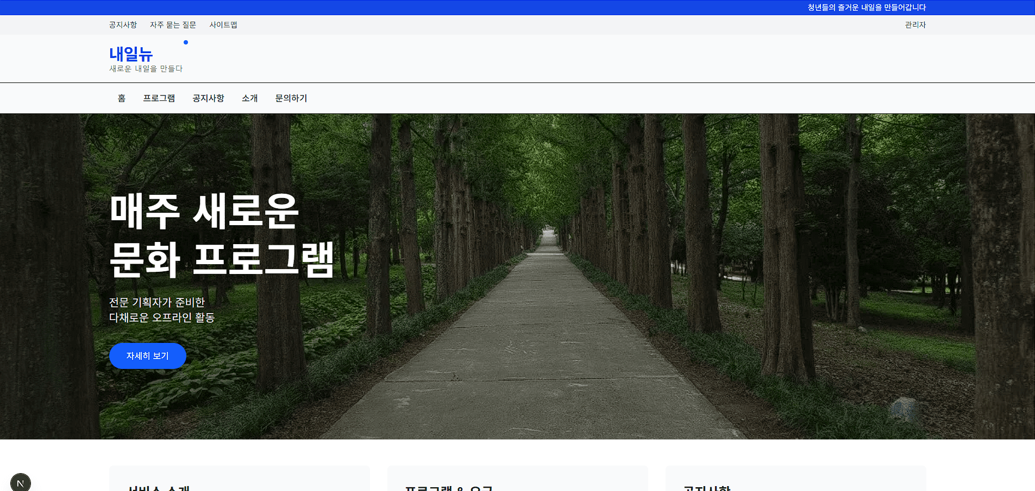Open the 프로그램 navigation menu
Screen dimensions: 1035x491
click(159, 98)
